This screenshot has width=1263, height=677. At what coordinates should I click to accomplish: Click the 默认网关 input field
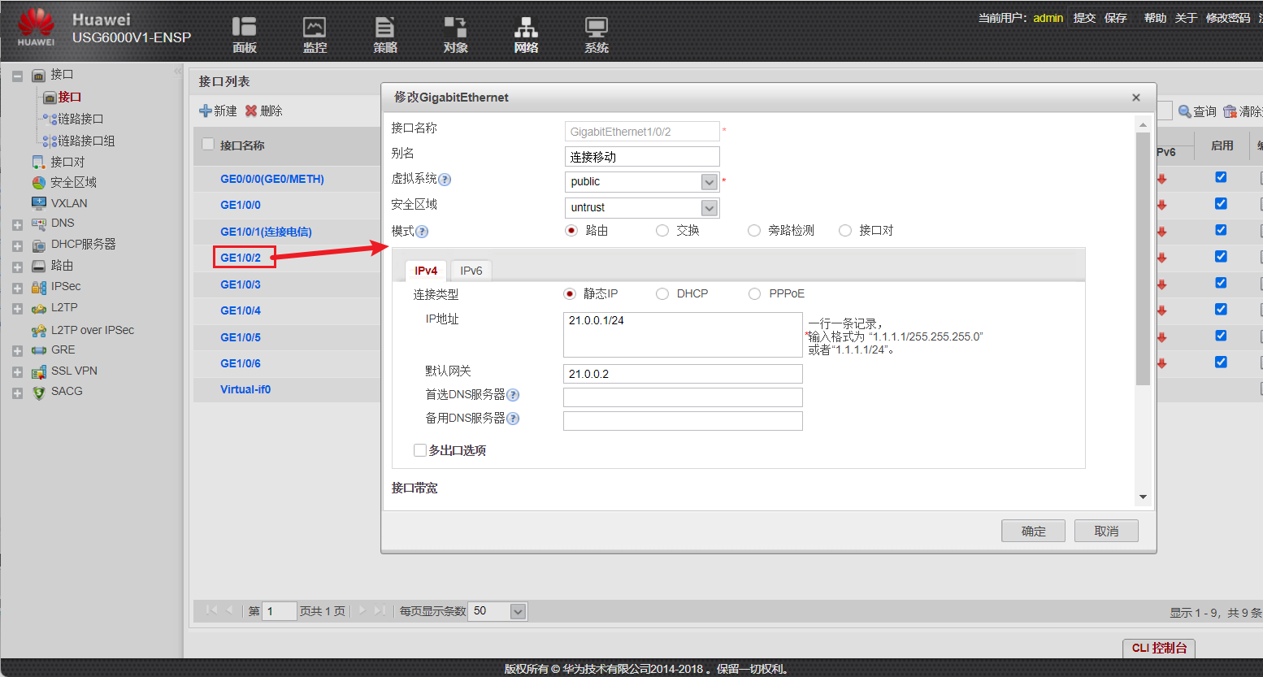683,374
